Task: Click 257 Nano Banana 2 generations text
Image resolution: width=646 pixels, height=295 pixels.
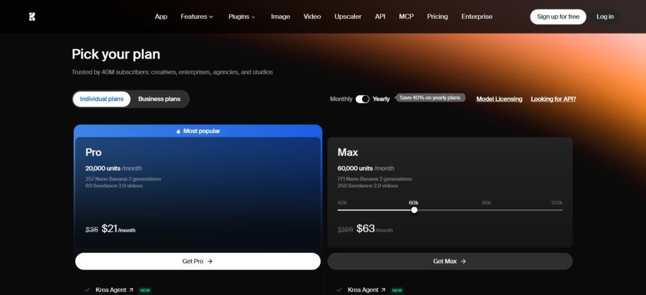Action: pos(123,179)
